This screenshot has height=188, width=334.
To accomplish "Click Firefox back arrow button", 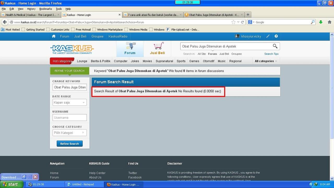I will (x=5, y=22).
